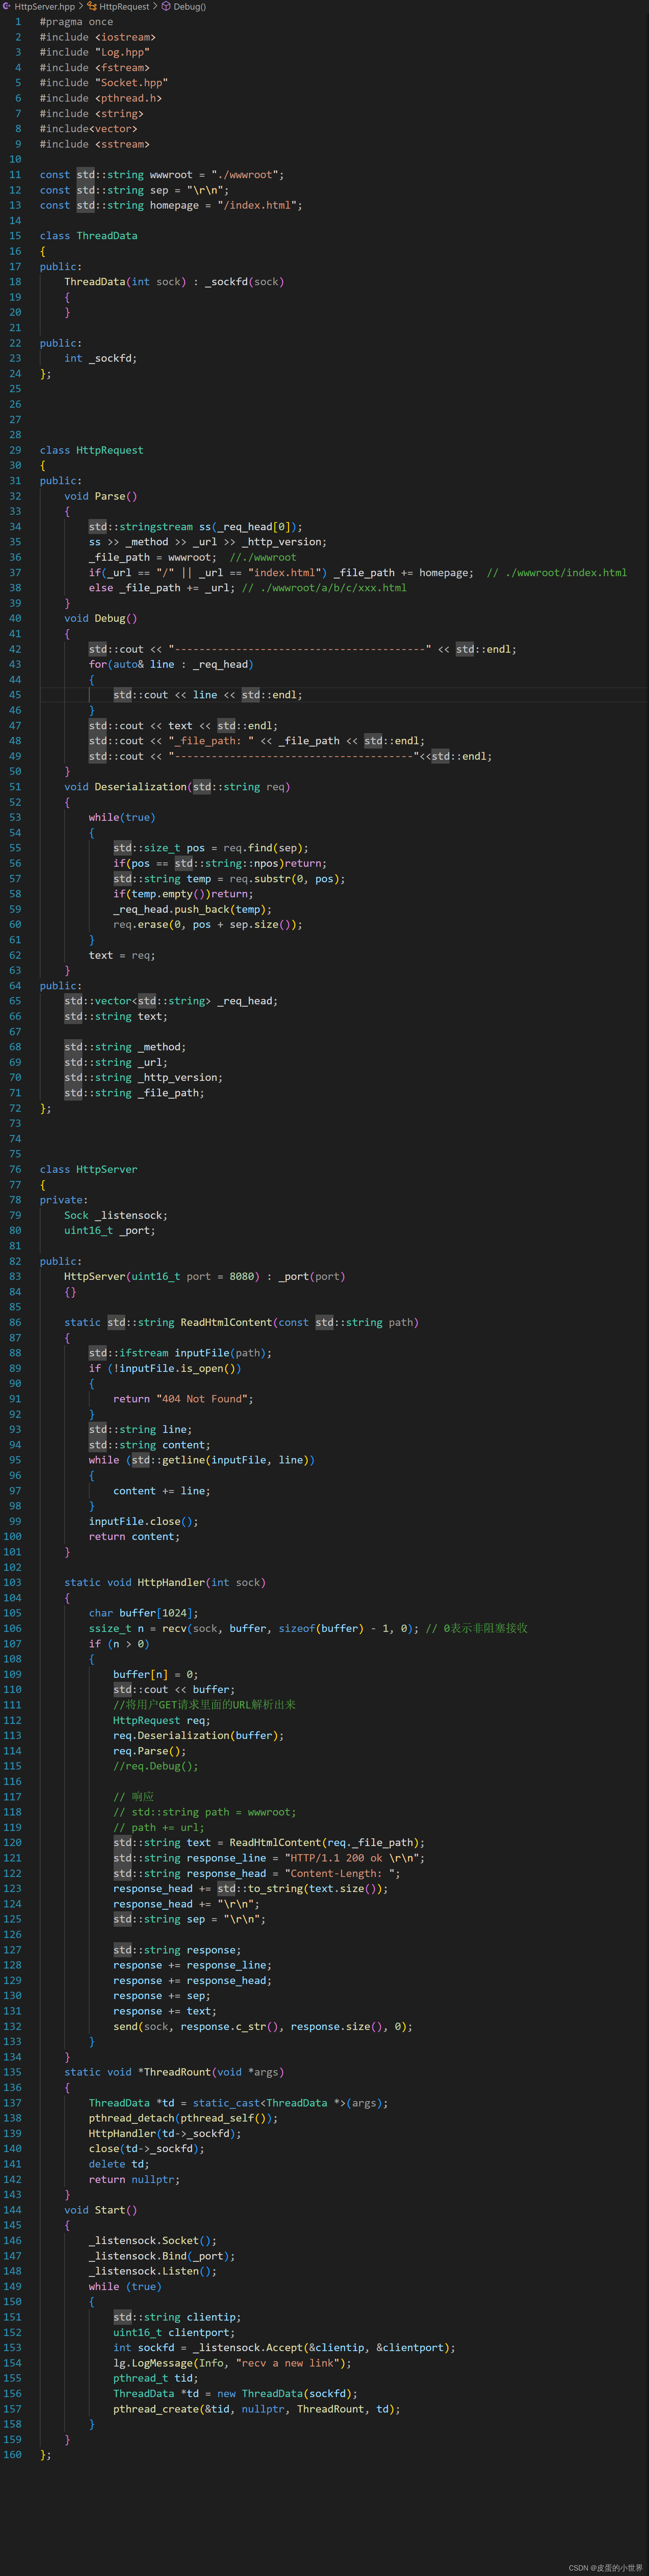Click 'void Start()' function signature

coord(101,2210)
